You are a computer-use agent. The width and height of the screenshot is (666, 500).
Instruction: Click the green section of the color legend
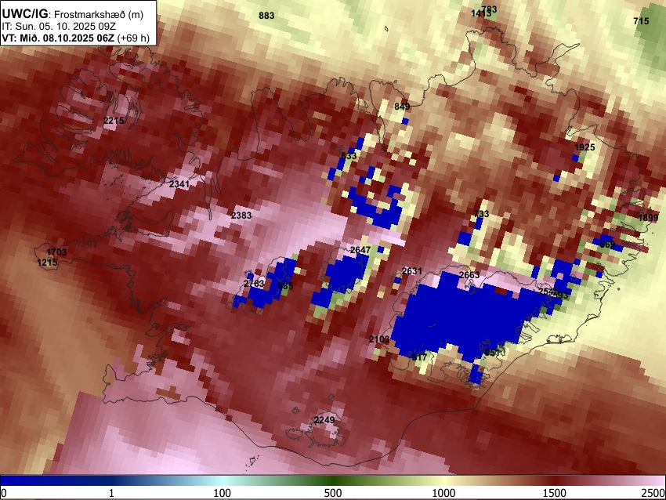point(333,481)
